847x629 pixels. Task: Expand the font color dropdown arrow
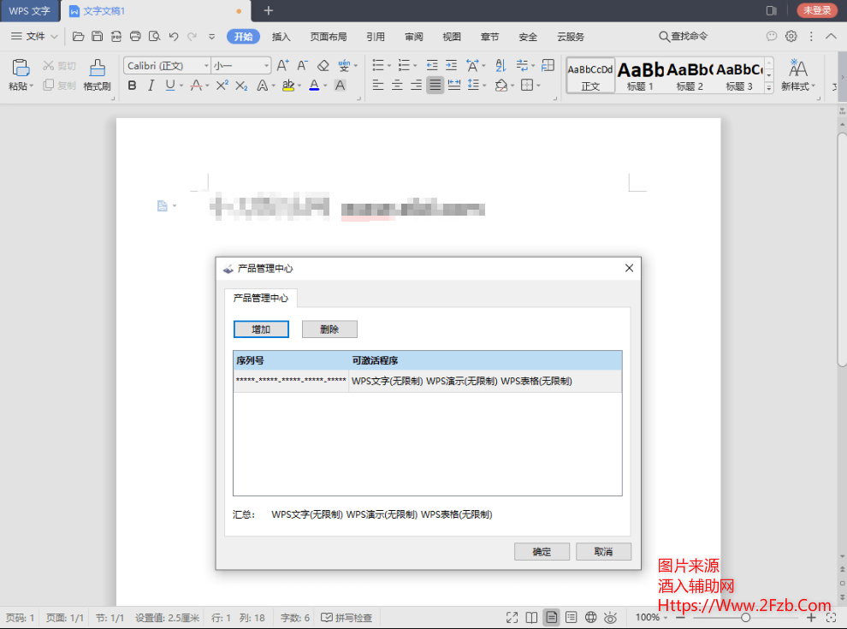coord(325,86)
